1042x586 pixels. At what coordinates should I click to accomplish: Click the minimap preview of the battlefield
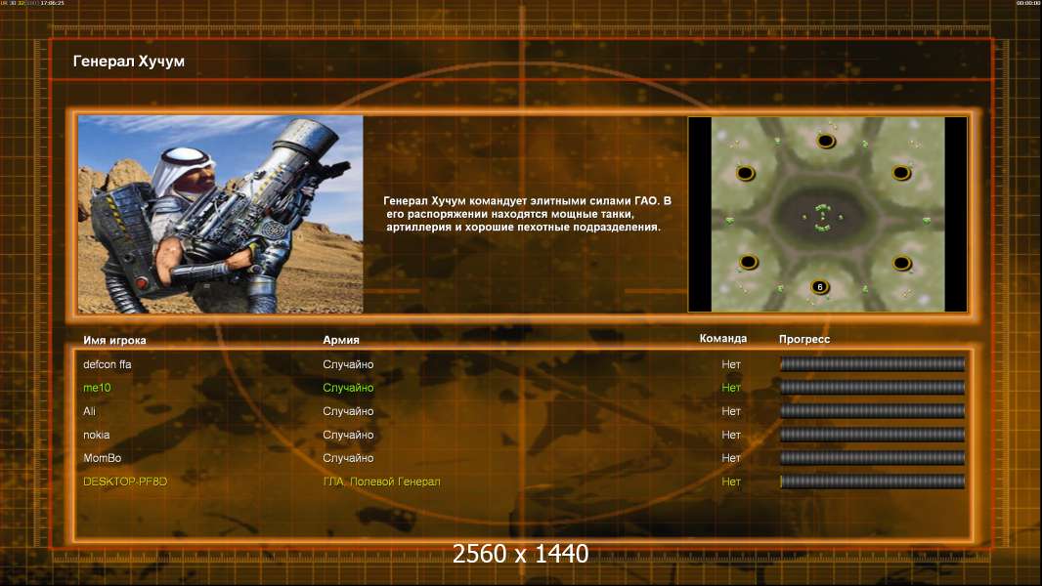pyautogui.click(x=827, y=214)
